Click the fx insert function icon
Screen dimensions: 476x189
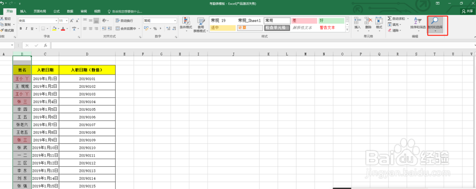(x=45, y=45)
